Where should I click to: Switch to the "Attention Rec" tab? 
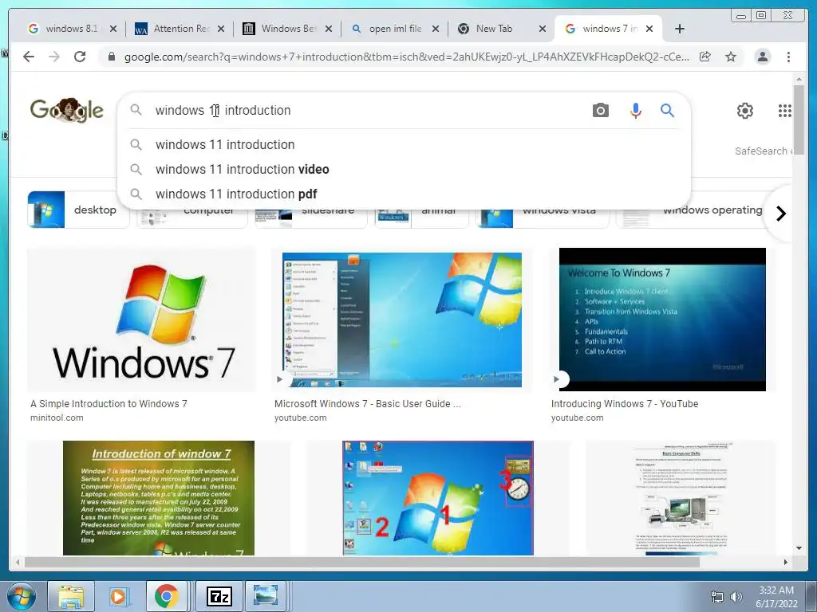180,29
